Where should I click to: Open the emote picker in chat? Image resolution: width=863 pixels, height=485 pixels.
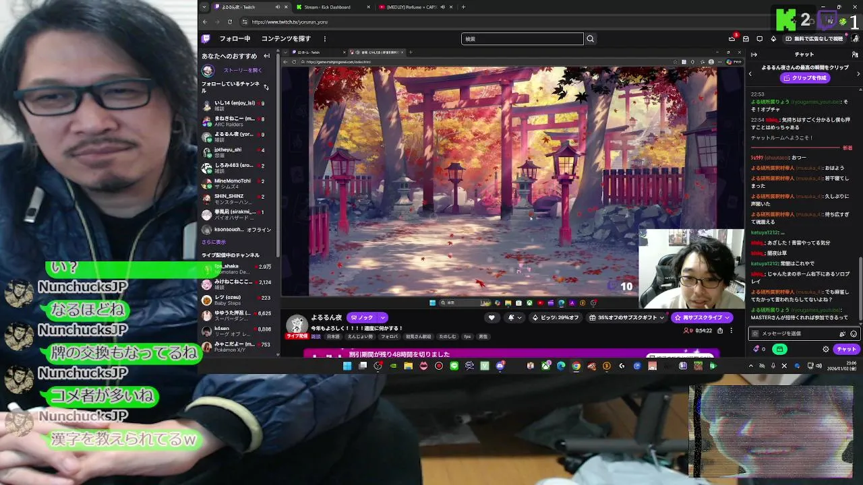click(854, 333)
